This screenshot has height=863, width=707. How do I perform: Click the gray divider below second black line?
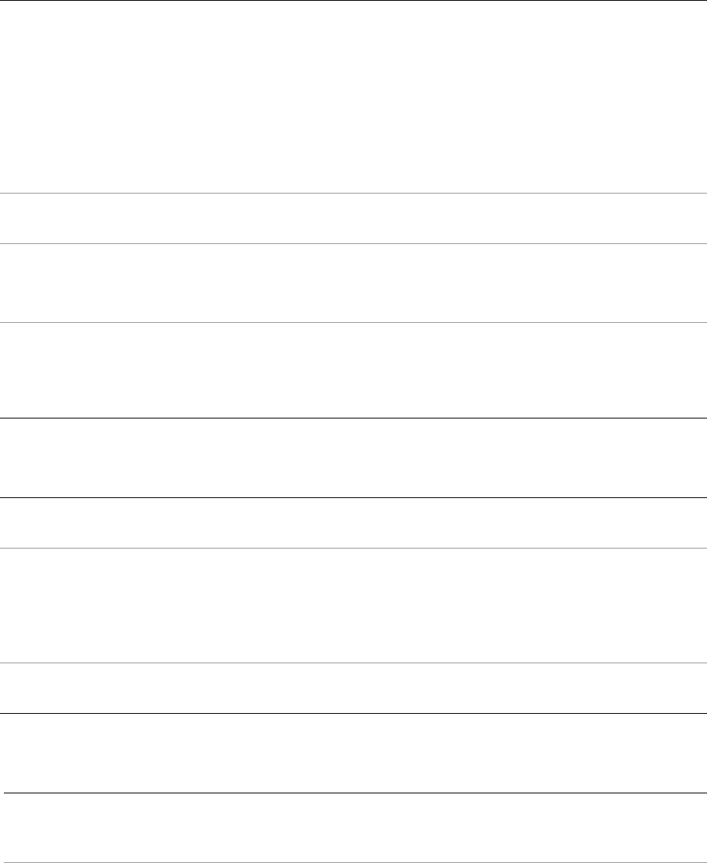[353, 549]
